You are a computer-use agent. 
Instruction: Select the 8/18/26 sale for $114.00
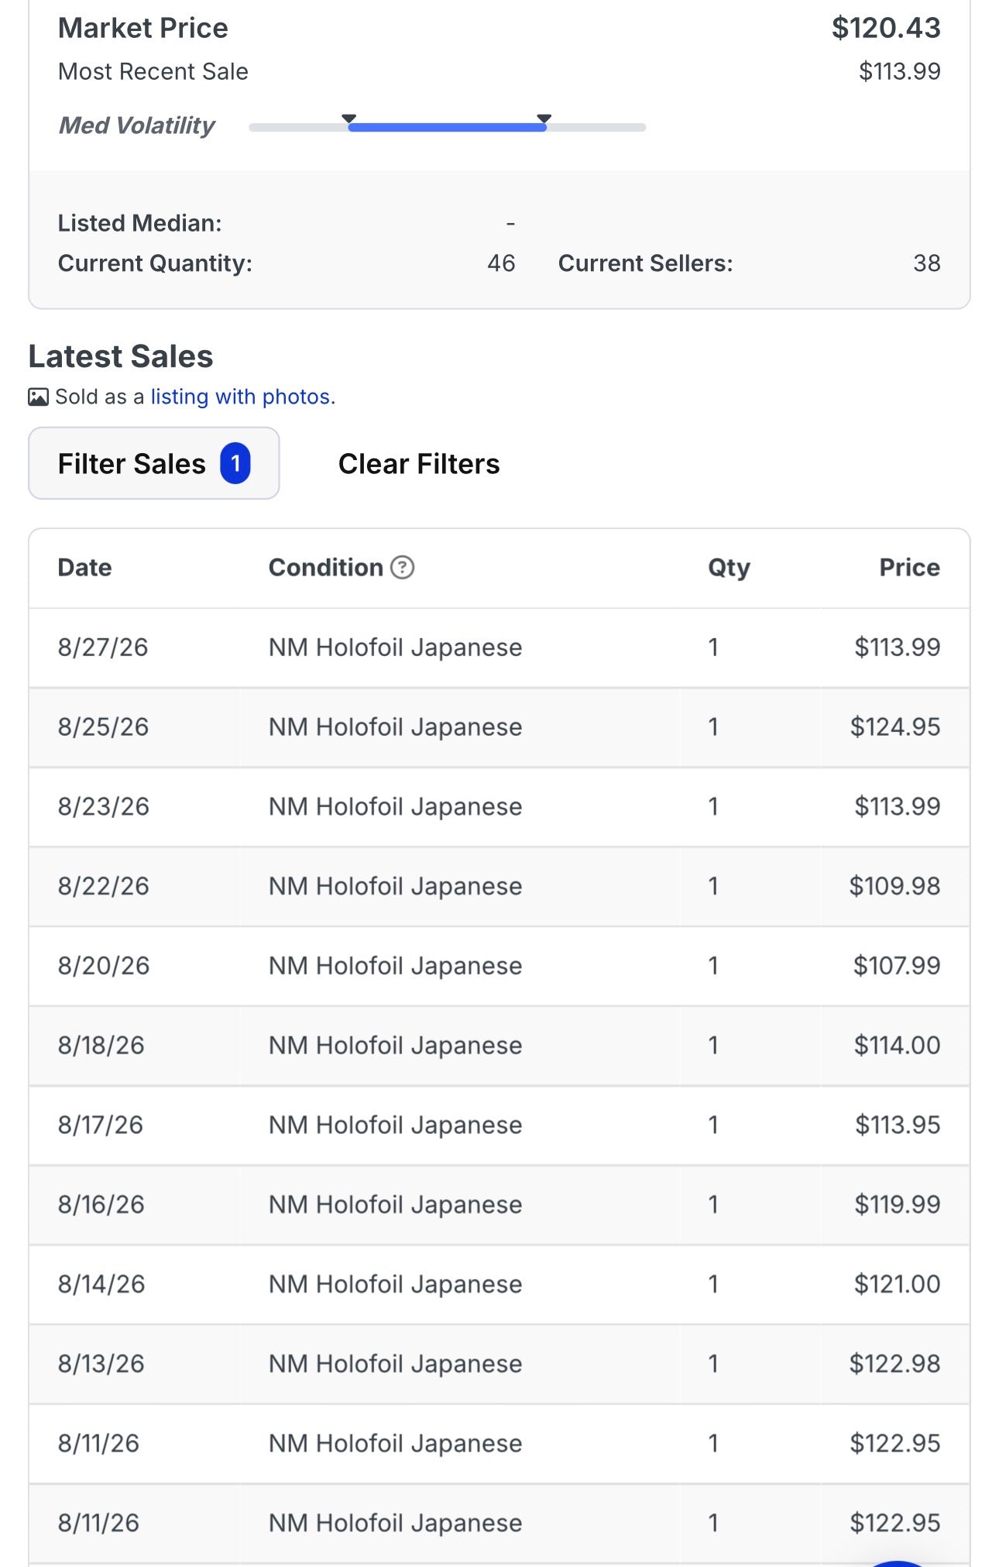499,1046
